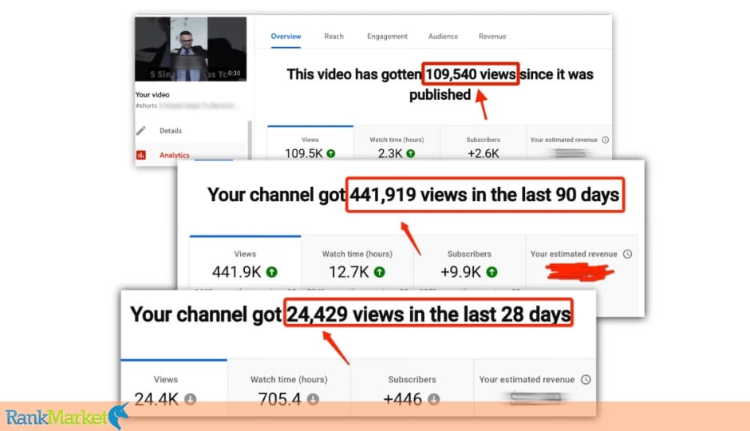Click green up arrow next to 12.7K
Screen dimensions: 750x431
379,272
